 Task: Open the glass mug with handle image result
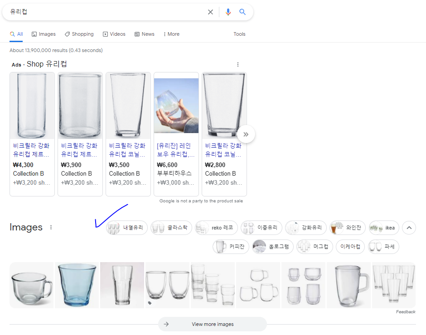coord(32,285)
